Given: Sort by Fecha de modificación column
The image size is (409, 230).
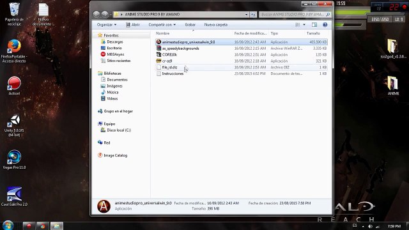Looking at the screenshot, I should coord(250,33).
